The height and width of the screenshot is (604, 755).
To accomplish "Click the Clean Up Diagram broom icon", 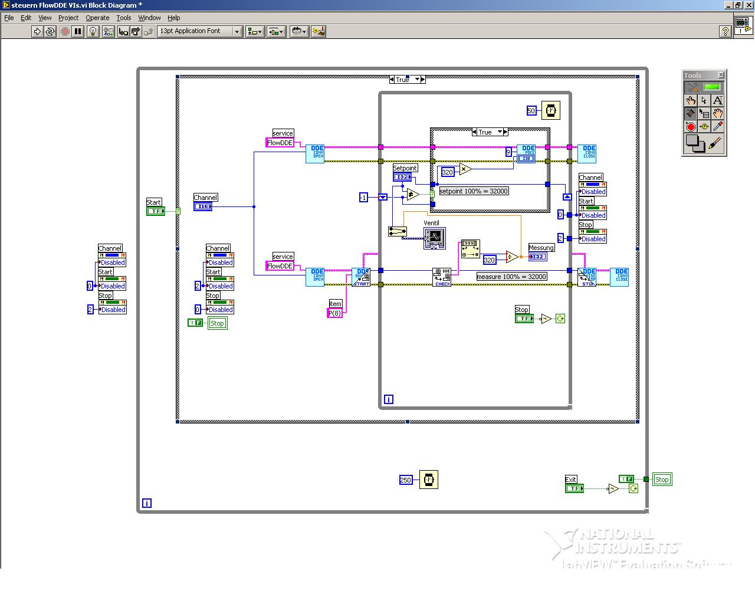I will click(x=319, y=31).
